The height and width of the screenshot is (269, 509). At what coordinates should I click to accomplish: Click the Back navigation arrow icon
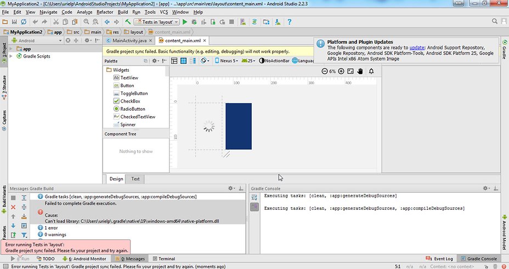pos(107,22)
